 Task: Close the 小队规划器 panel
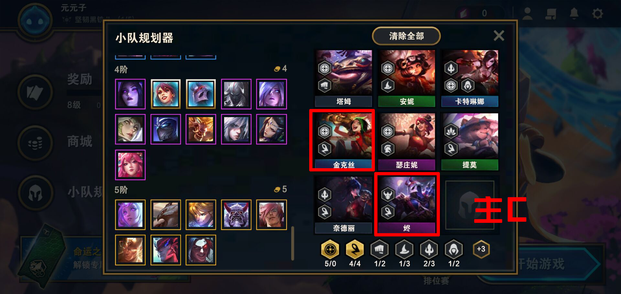coord(499,36)
